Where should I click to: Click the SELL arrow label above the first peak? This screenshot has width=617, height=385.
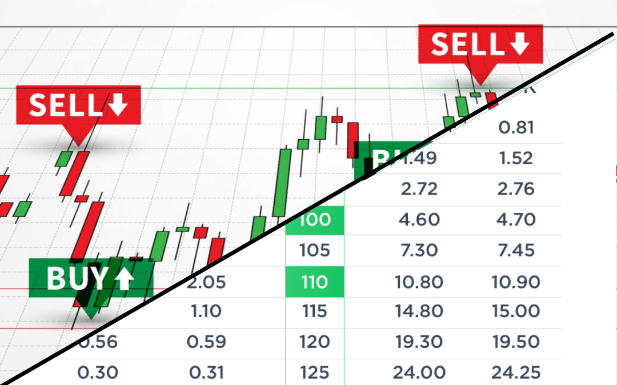78,106
